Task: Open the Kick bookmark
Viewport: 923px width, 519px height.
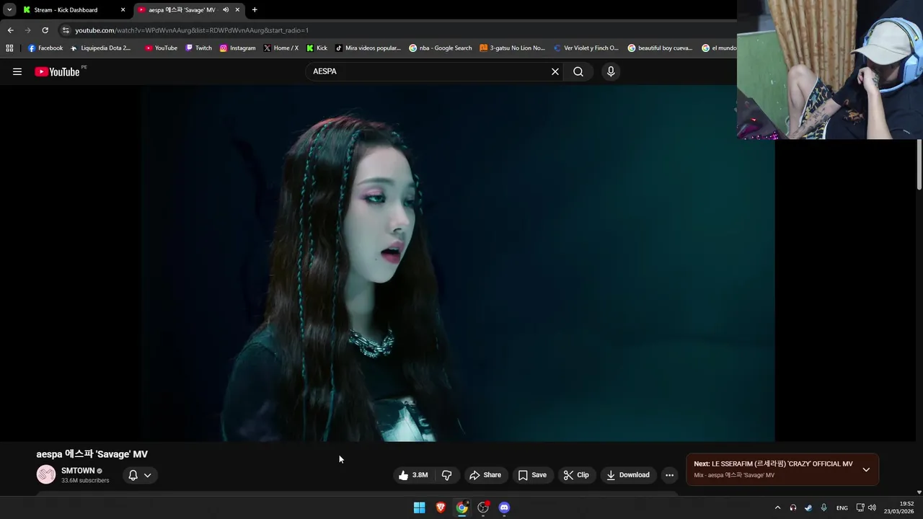Action: (x=317, y=48)
